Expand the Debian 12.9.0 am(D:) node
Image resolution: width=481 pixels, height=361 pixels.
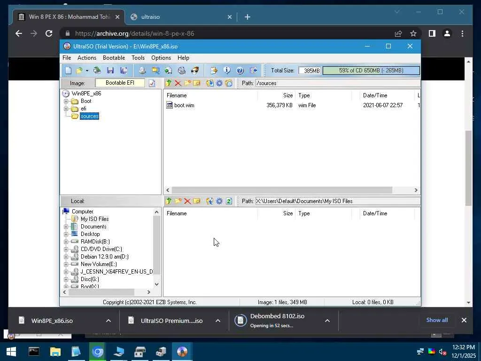(66, 257)
